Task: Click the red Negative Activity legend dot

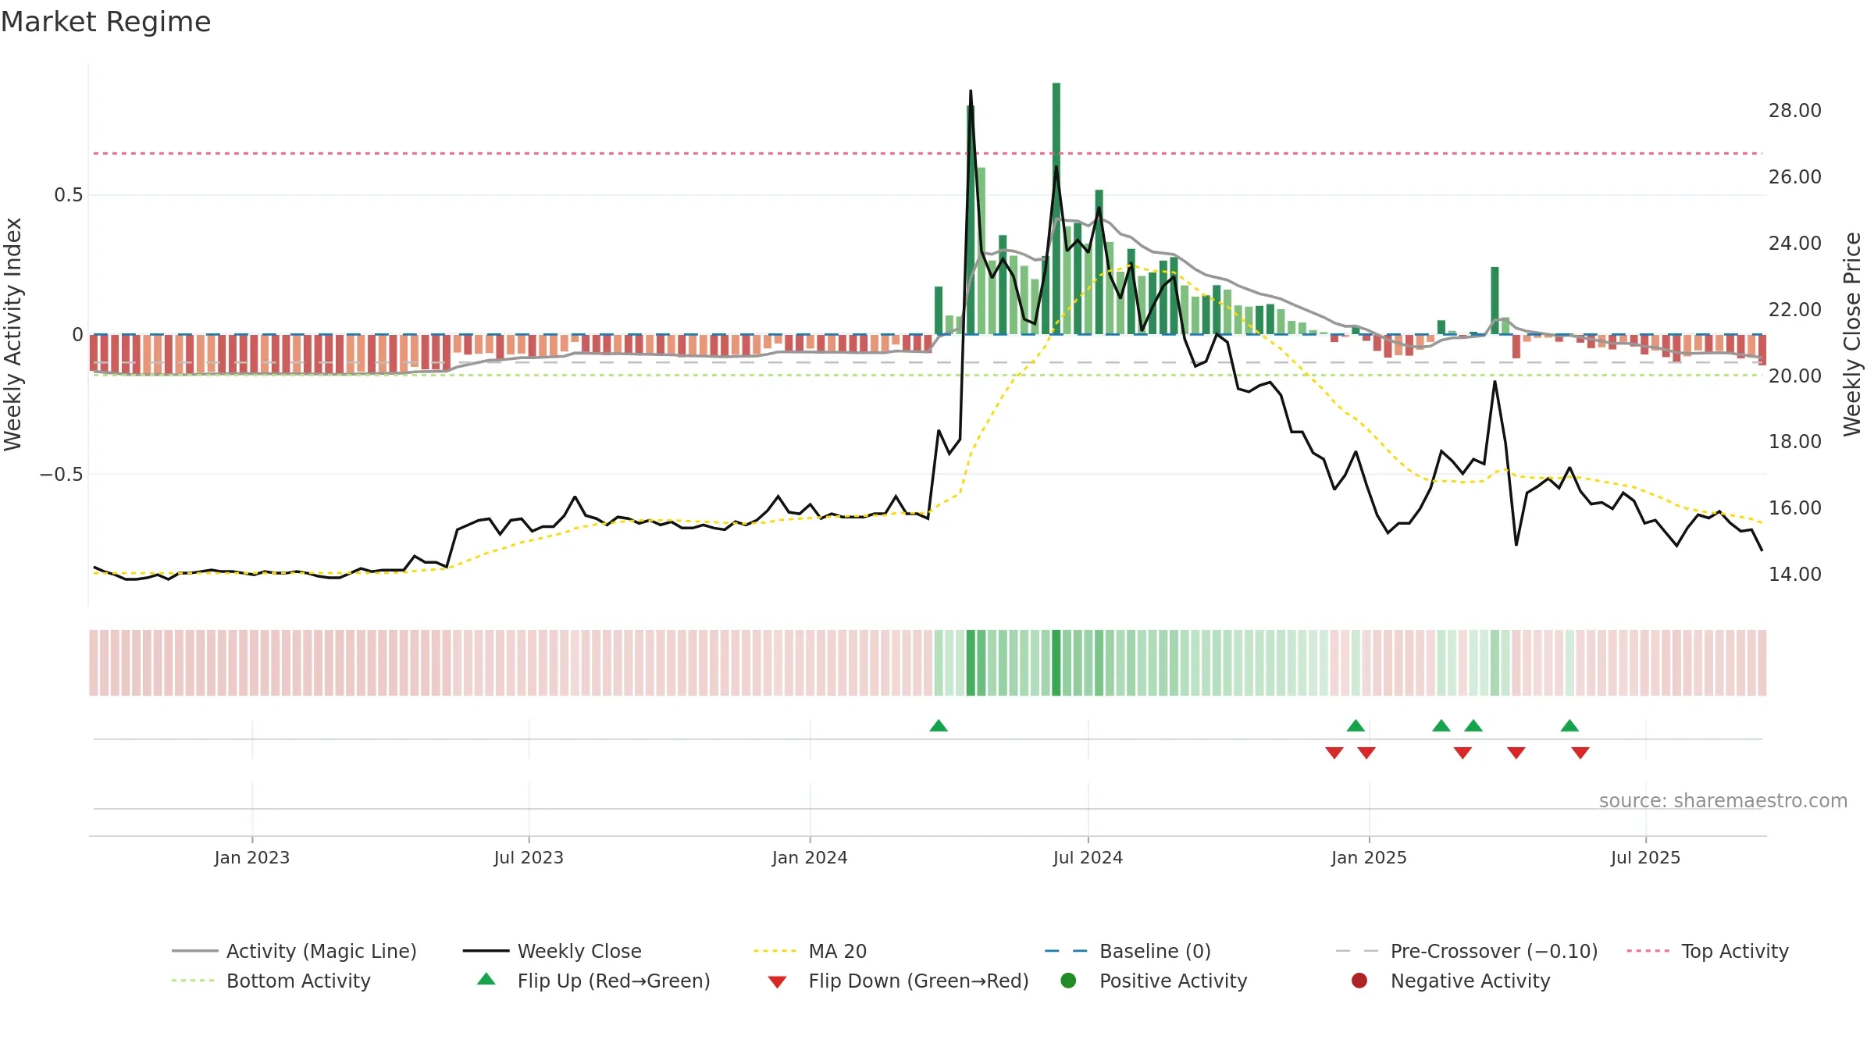Action: click(x=1359, y=981)
